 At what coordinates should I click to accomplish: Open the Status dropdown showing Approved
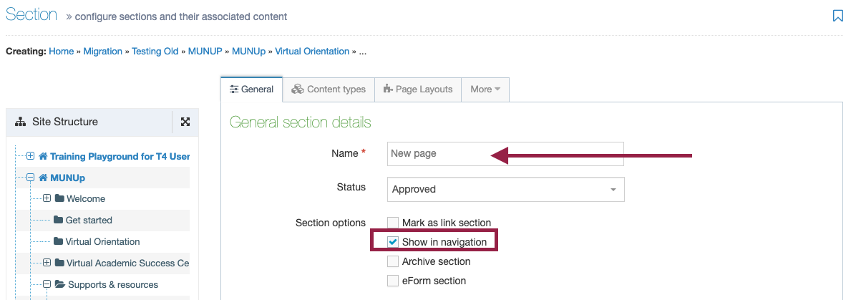tap(506, 189)
